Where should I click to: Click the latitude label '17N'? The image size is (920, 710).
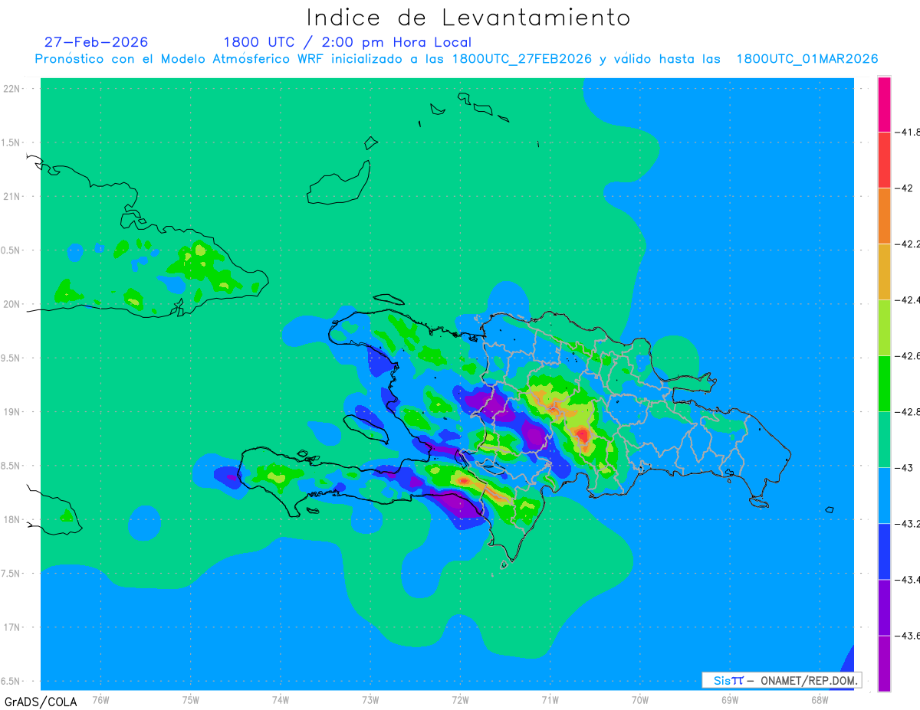point(12,627)
